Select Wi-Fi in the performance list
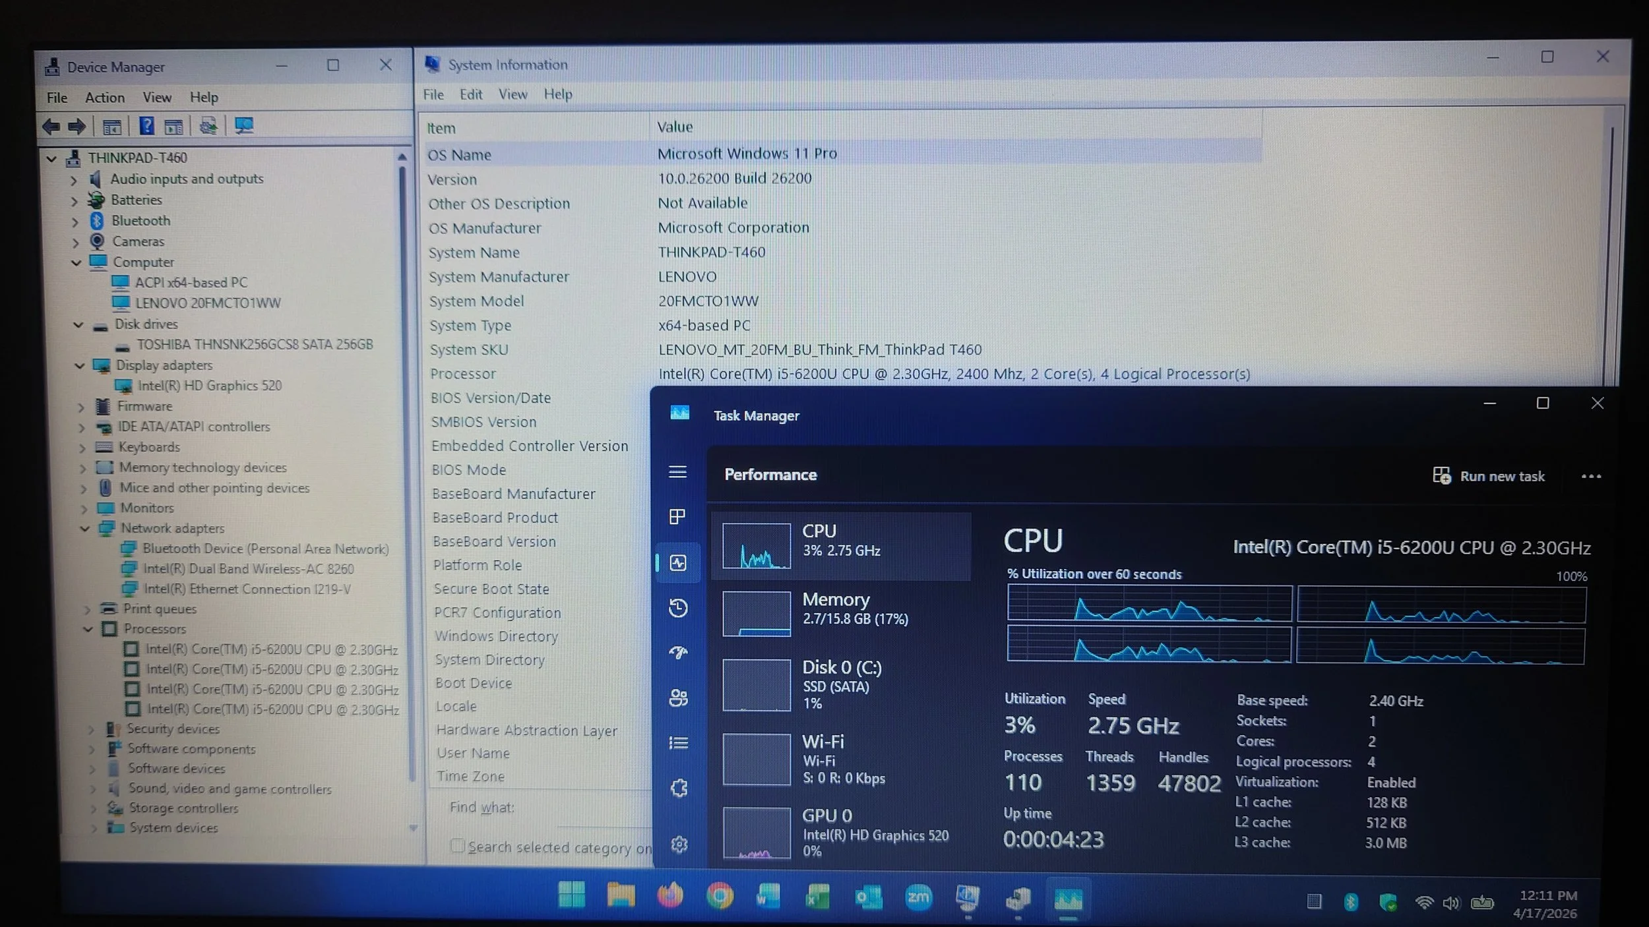The width and height of the screenshot is (1649, 927). (x=841, y=759)
